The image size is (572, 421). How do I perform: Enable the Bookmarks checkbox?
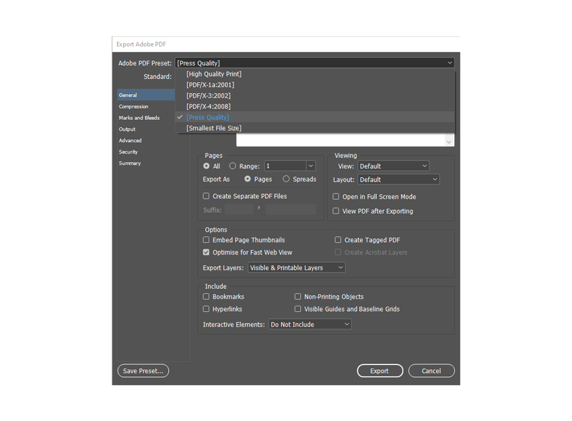click(x=206, y=296)
